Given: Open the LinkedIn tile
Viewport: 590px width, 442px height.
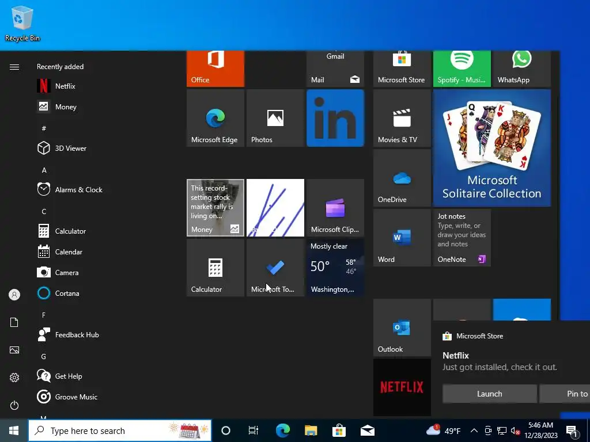Looking at the screenshot, I should click(335, 118).
